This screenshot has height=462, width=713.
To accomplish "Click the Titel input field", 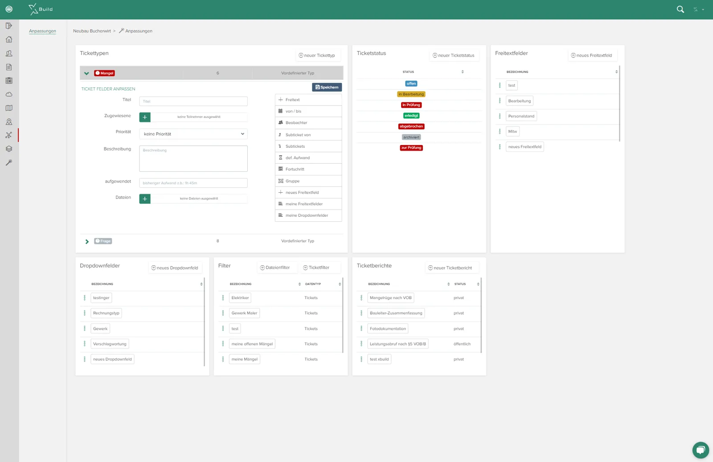I will pos(193,101).
